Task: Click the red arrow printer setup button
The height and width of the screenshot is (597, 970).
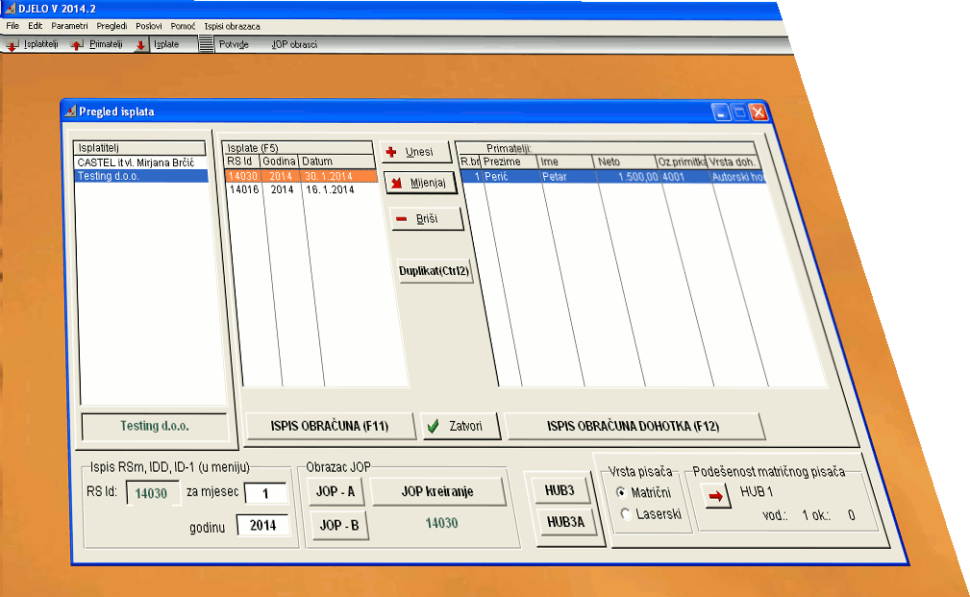Action: 712,496
